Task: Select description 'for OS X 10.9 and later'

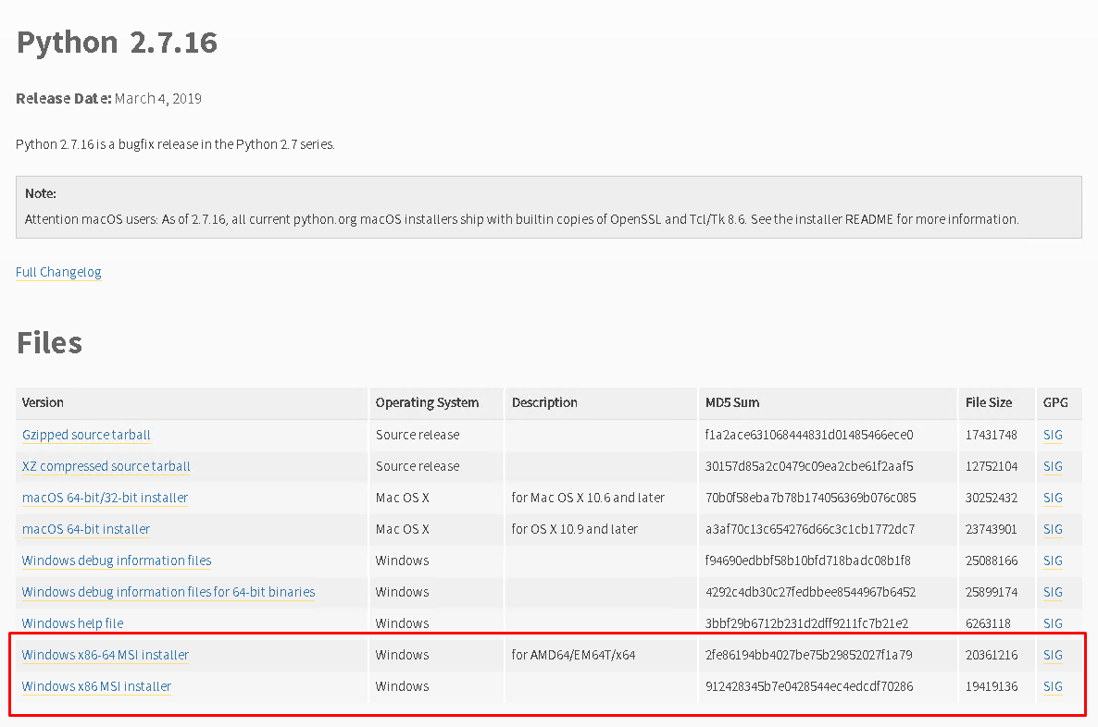Action: [x=574, y=529]
